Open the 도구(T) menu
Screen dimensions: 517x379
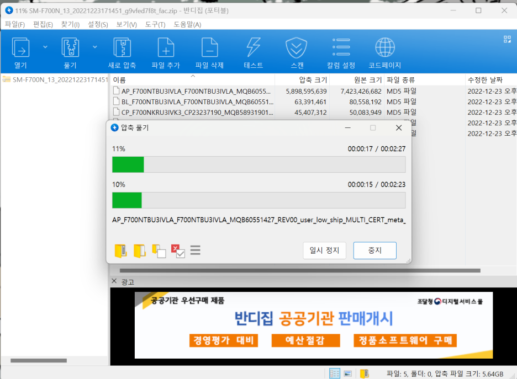[x=155, y=24]
